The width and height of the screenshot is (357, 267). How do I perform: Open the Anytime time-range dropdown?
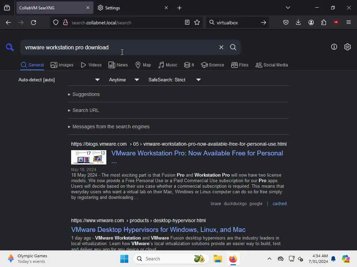point(124,80)
